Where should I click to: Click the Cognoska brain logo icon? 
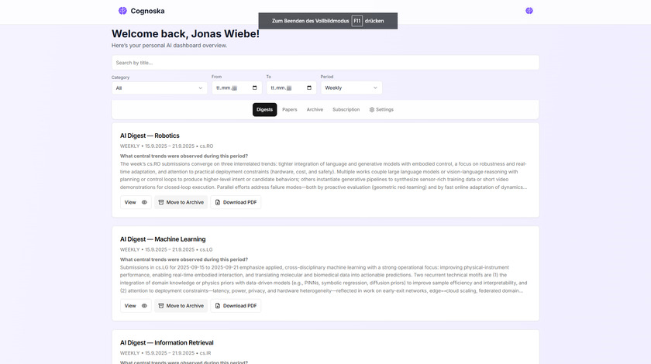point(122,11)
